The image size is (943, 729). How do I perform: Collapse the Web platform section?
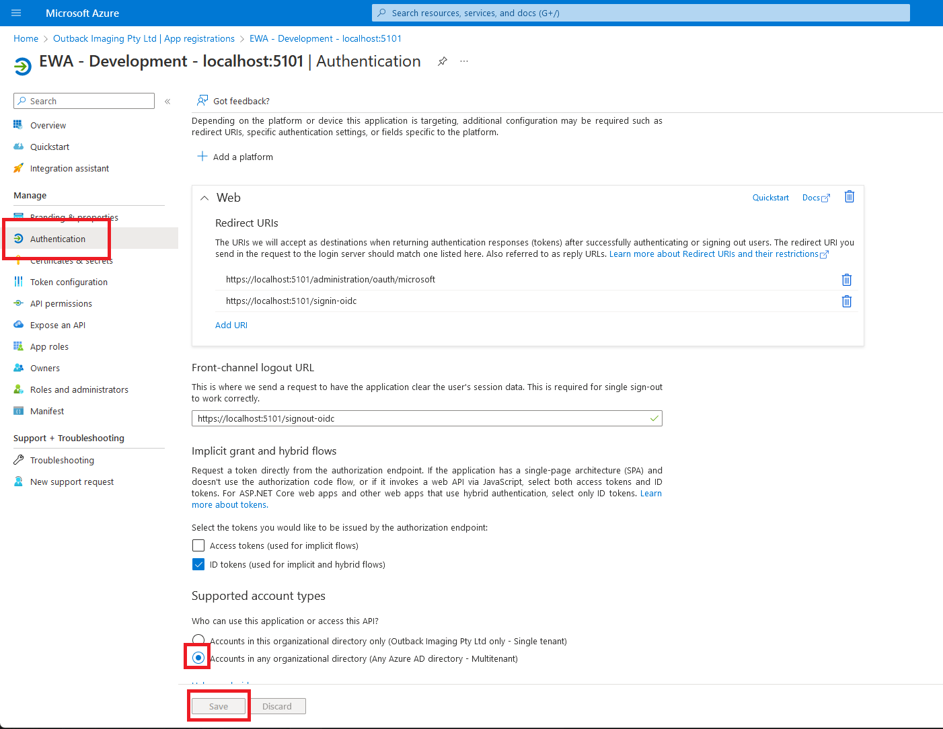pos(204,198)
